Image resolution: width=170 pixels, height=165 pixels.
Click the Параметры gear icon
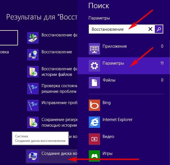pos(94,66)
